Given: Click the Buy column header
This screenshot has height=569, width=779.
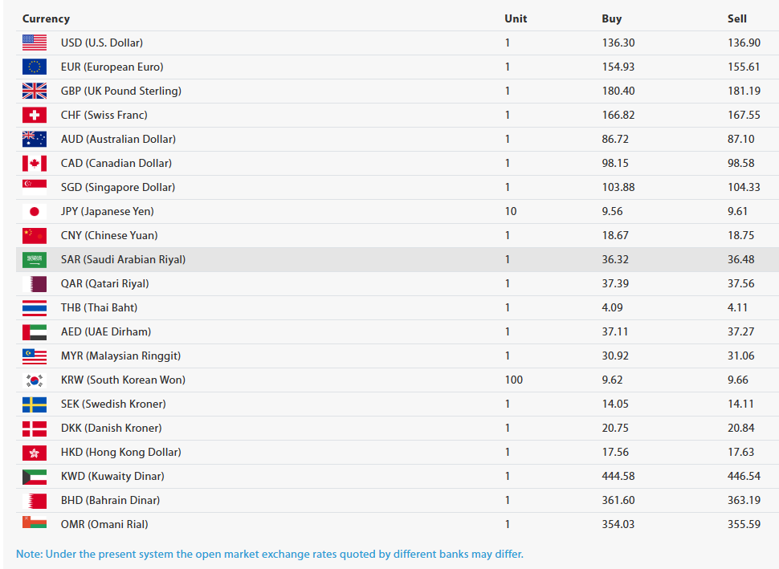Looking at the screenshot, I should click(x=612, y=19).
